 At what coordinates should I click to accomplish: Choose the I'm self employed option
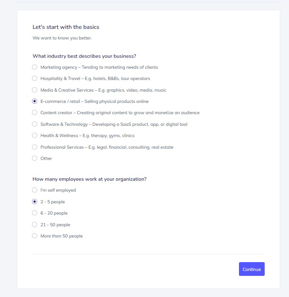pos(35,190)
